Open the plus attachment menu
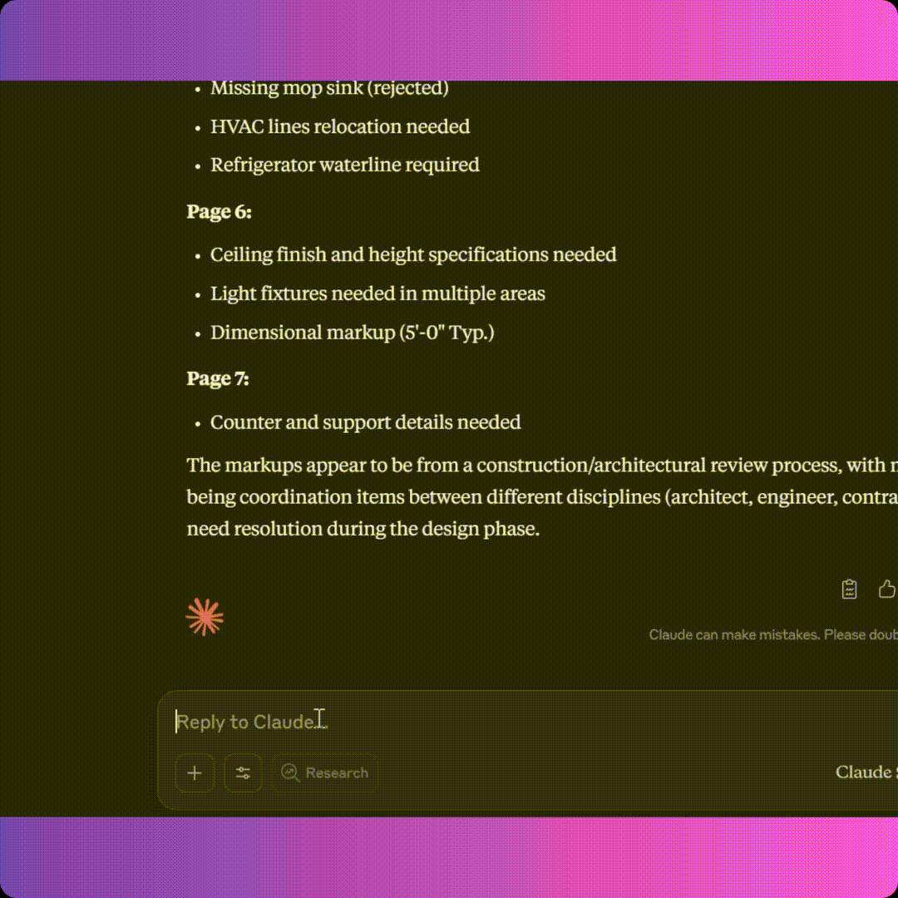The image size is (898, 898). click(x=195, y=773)
